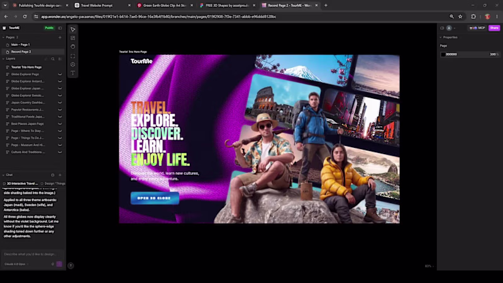The height and width of the screenshot is (283, 503).
Task: Switch to Green Earth Globe Clip Art tab
Action: pyautogui.click(x=165, y=6)
